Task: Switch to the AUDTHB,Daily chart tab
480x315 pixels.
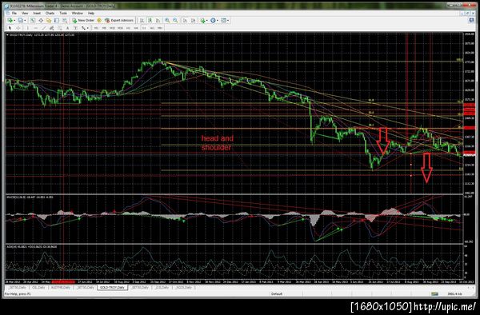Action: point(61,288)
